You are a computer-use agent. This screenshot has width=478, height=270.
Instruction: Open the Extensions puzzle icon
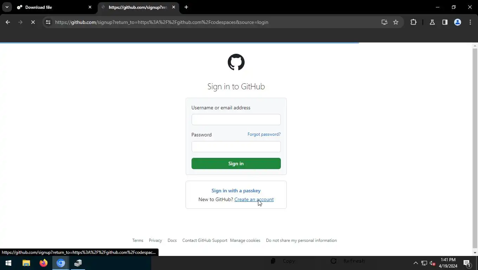coord(413,22)
